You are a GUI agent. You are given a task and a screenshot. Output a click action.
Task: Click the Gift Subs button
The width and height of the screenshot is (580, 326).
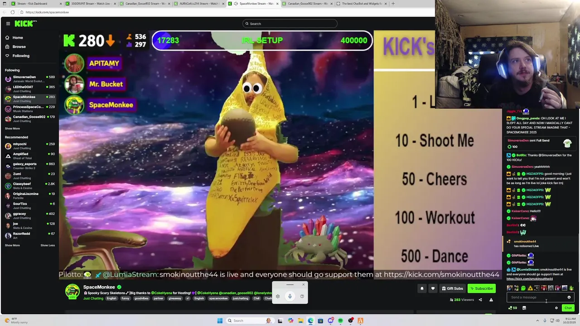452,288
